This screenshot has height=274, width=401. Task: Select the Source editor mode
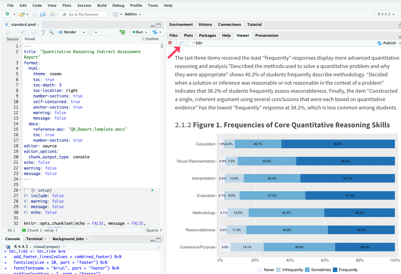pyautogui.click(x=12, y=39)
